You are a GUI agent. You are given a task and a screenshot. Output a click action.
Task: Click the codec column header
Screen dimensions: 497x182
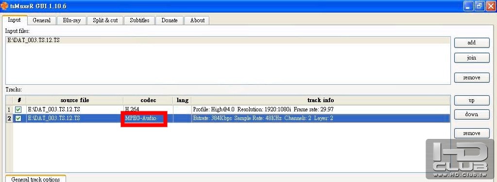pos(148,100)
